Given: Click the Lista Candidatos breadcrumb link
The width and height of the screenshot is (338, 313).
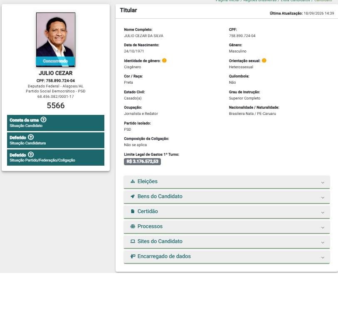Looking at the screenshot, I should pos(295,1).
